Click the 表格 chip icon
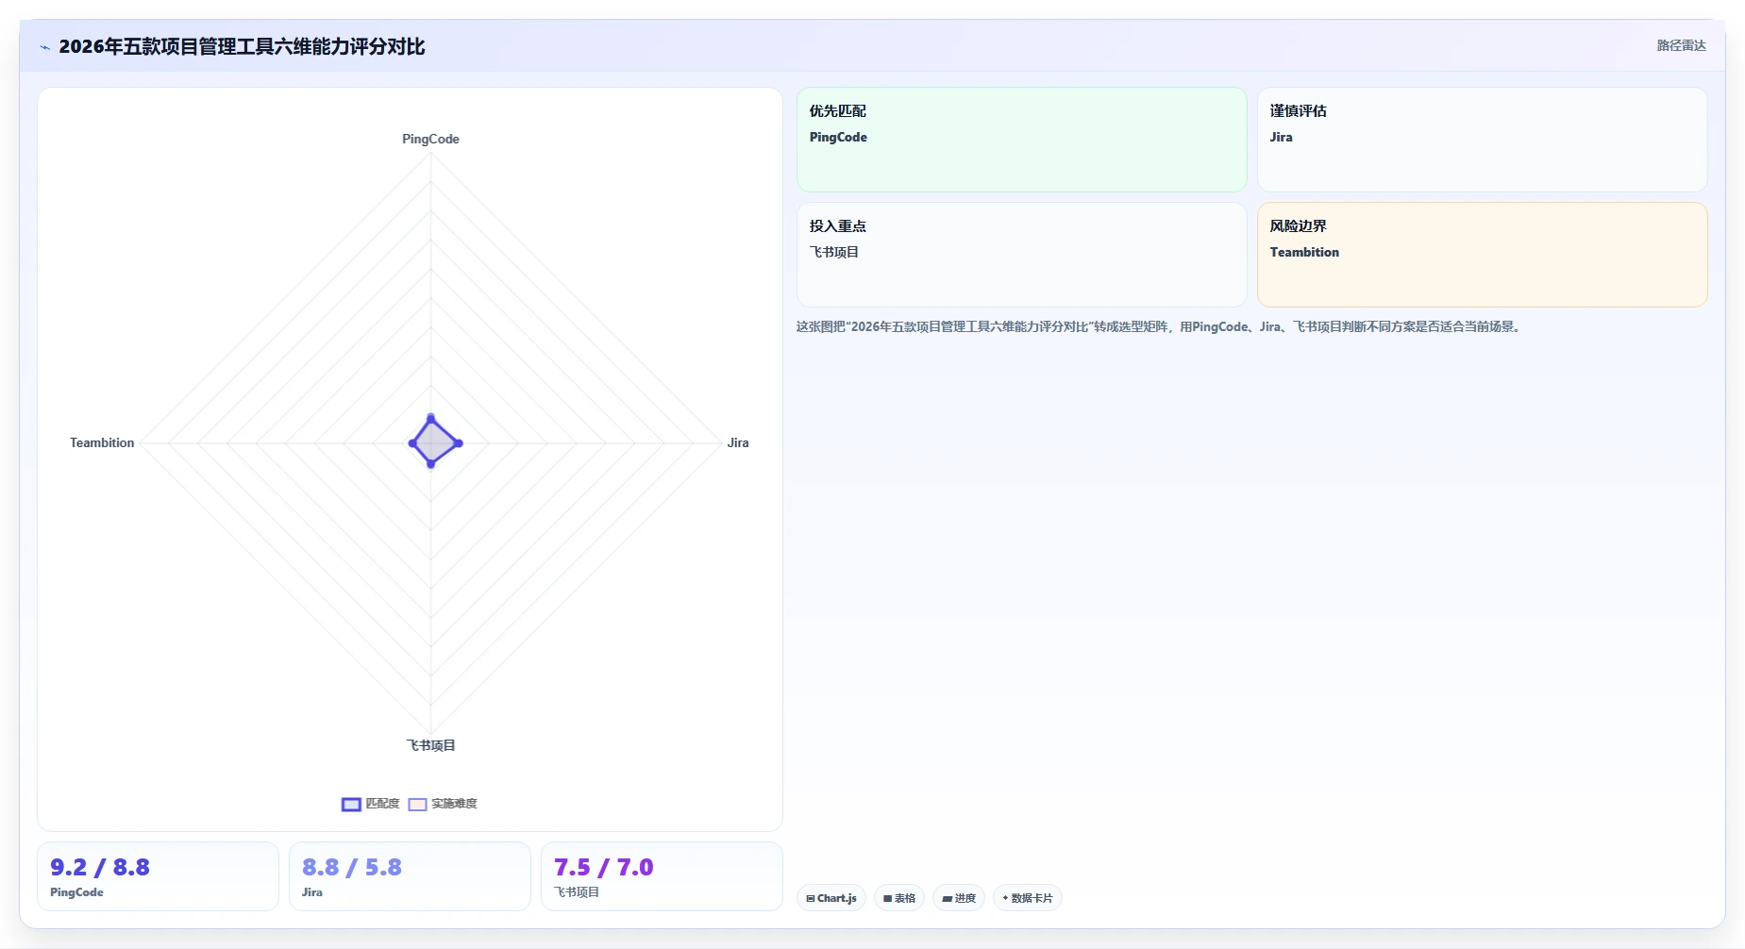This screenshot has width=1745, height=949. pos(887,899)
